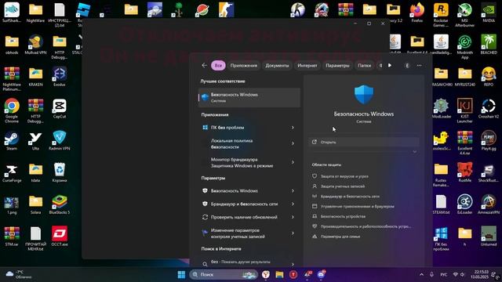The height and width of the screenshot is (282, 502).
Task: Expand 'Безопасность Windows' under Параметры chevron
Action: click(x=293, y=190)
